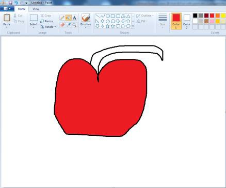
Task: Open the Paint file menu button
Action: click(7, 9)
